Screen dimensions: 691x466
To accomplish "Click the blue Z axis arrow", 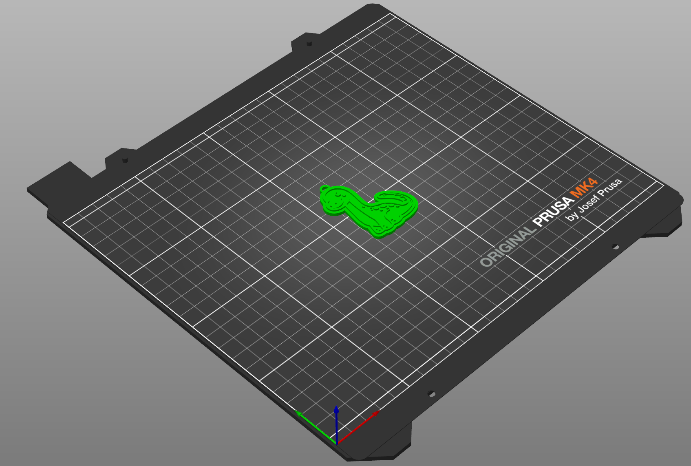I will coord(336,424).
